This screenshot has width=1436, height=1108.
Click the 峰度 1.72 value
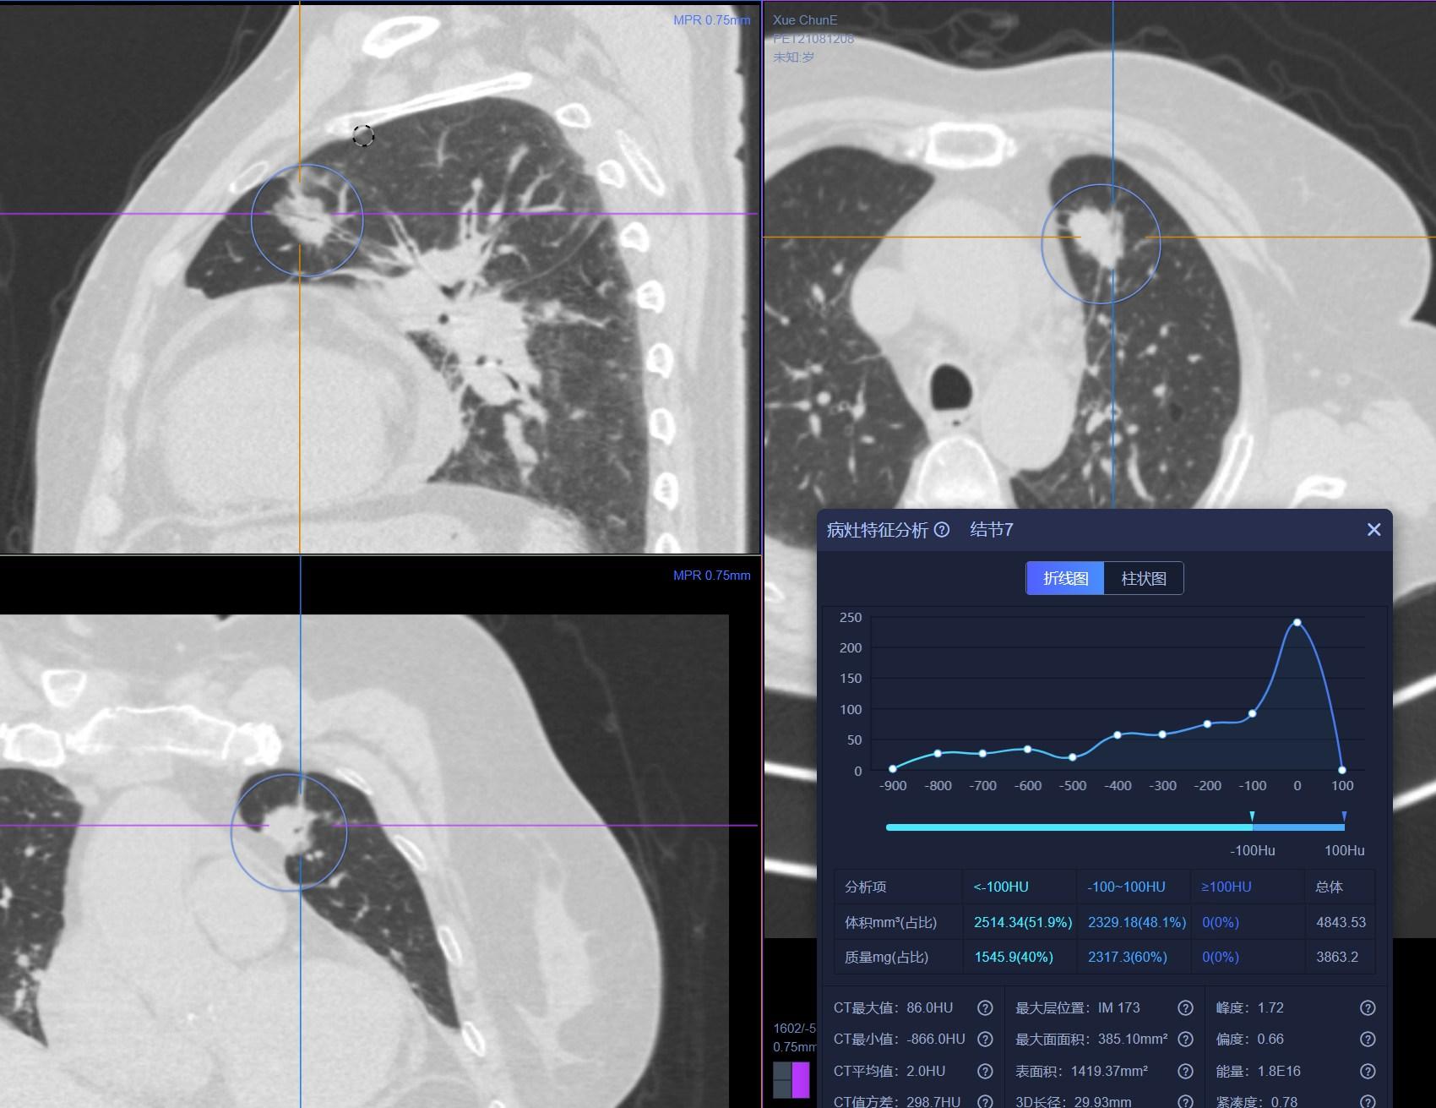pyautogui.click(x=1270, y=1007)
